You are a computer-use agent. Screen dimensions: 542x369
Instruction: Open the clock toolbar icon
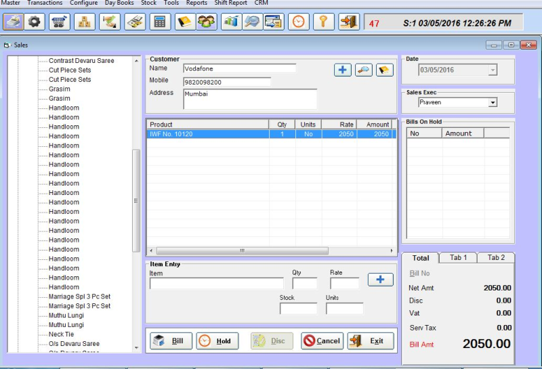tap(299, 22)
